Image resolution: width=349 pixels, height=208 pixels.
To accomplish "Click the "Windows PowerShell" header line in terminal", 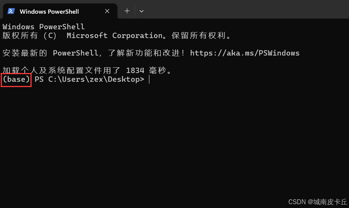I will coord(43,27).
